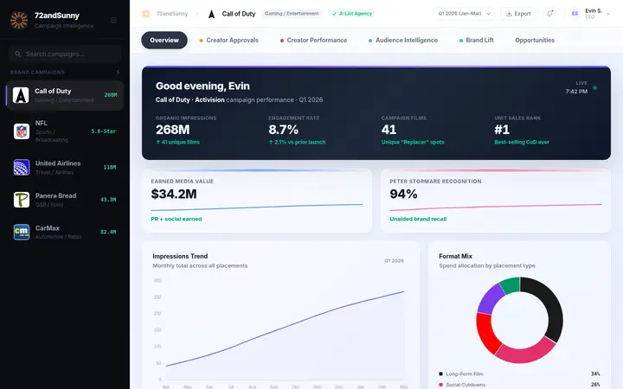Click the ES user avatar
The height and width of the screenshot is (389, 623).
575,14
